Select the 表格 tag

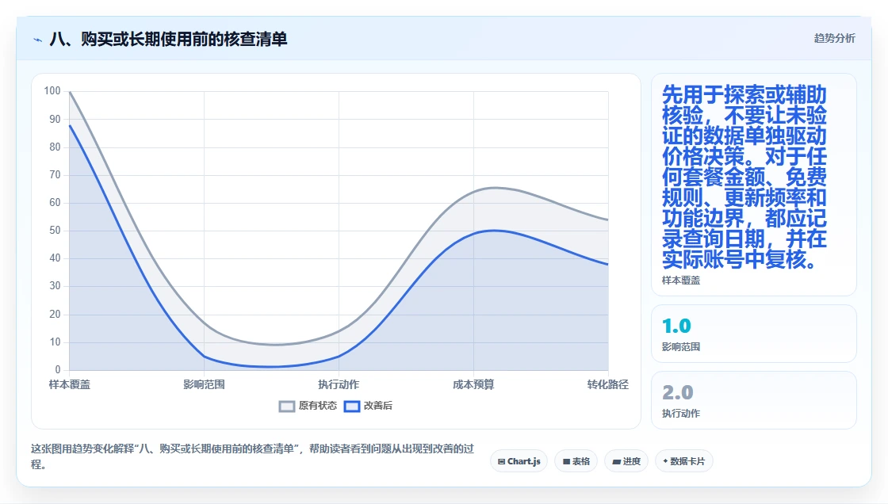click(576, 461)
